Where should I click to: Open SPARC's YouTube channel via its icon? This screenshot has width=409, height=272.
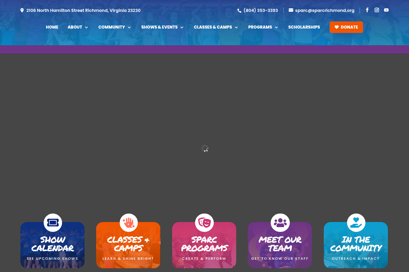386,10
